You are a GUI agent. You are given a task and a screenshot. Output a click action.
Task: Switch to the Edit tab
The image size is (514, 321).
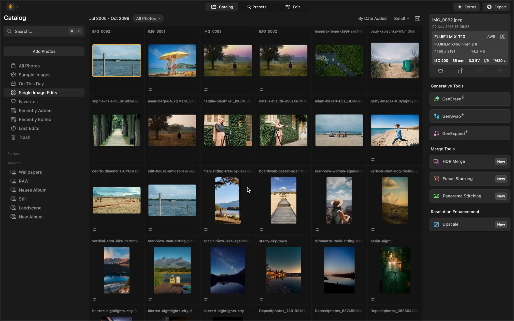point(292,7)
